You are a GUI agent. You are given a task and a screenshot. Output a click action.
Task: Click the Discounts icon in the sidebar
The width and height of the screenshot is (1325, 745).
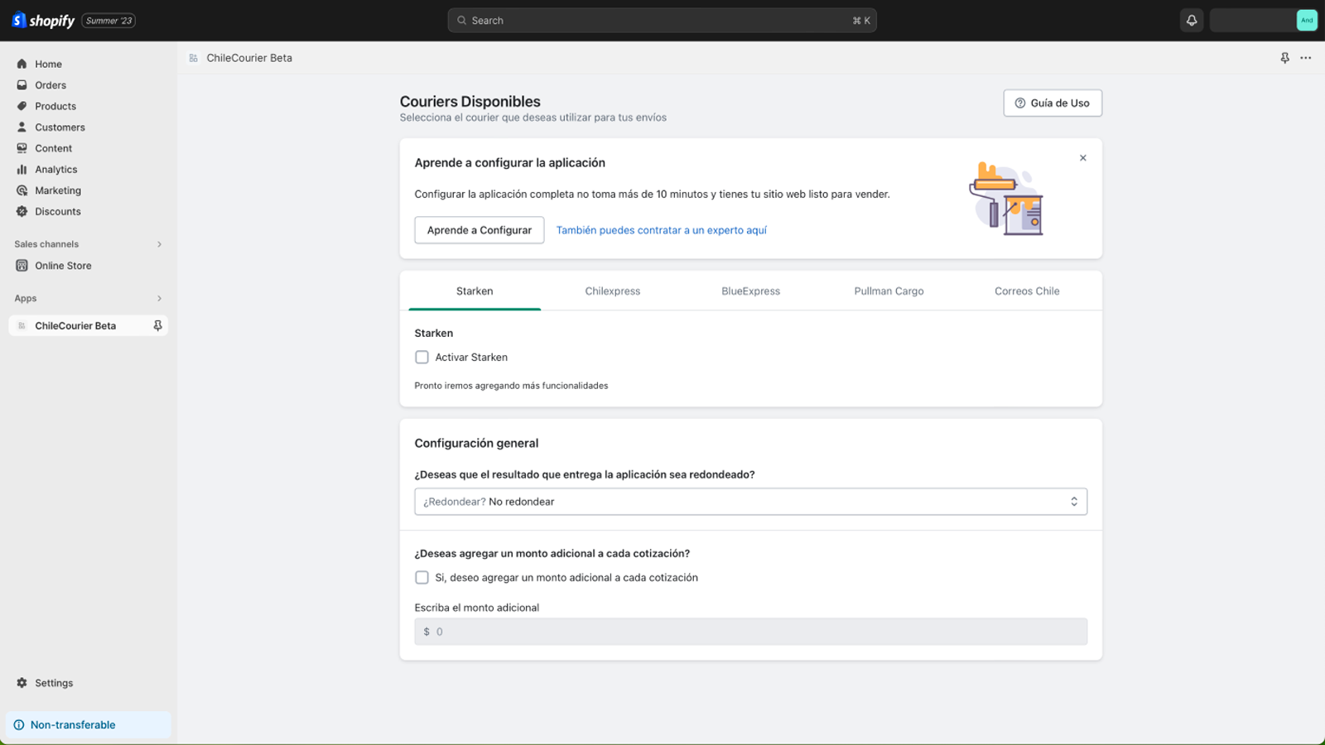[x=22, y=212]
